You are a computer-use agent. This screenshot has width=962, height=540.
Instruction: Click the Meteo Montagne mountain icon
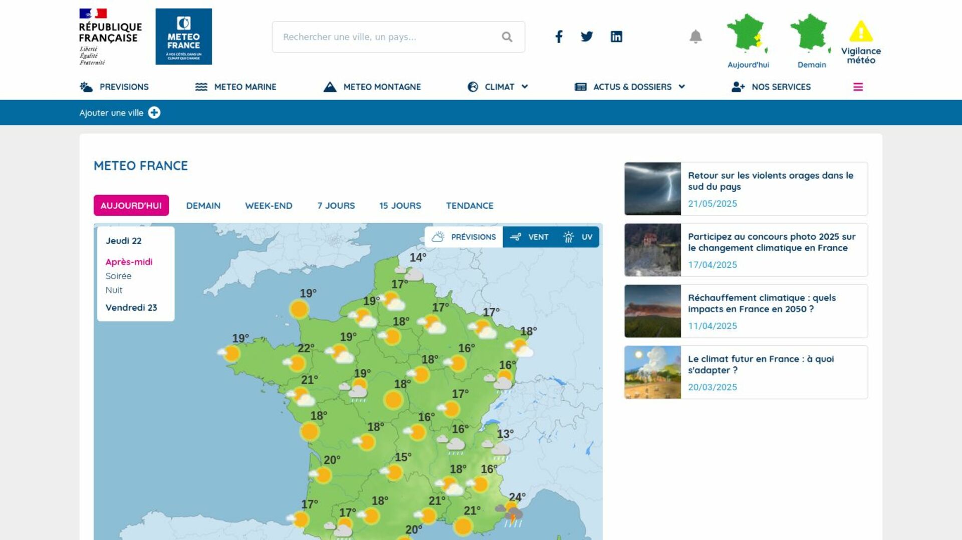[x=330, y=87]
